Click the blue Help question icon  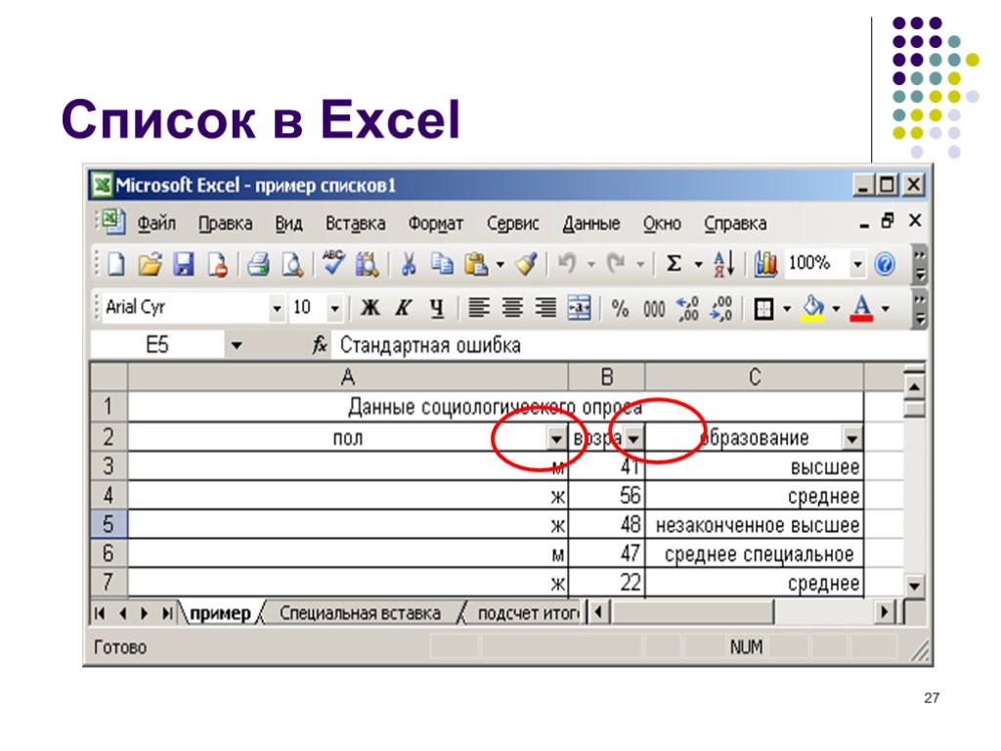885,264
